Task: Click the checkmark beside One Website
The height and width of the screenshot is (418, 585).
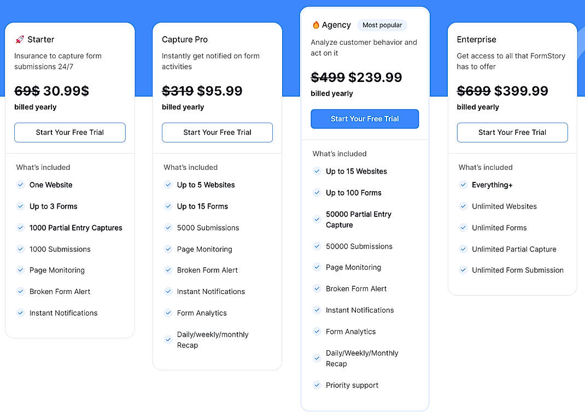Action: 20,185
